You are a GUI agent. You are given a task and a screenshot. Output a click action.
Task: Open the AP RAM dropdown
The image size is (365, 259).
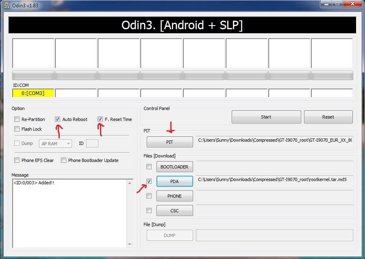(55, 144)
